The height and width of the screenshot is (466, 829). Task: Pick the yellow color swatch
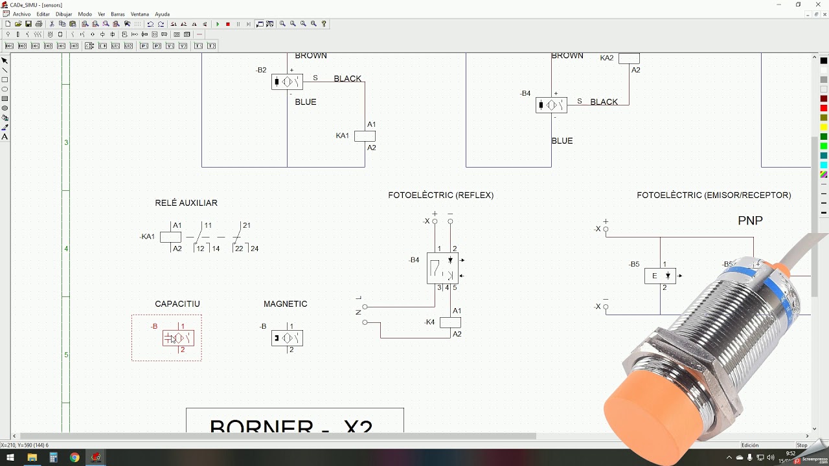click(824, 127)
